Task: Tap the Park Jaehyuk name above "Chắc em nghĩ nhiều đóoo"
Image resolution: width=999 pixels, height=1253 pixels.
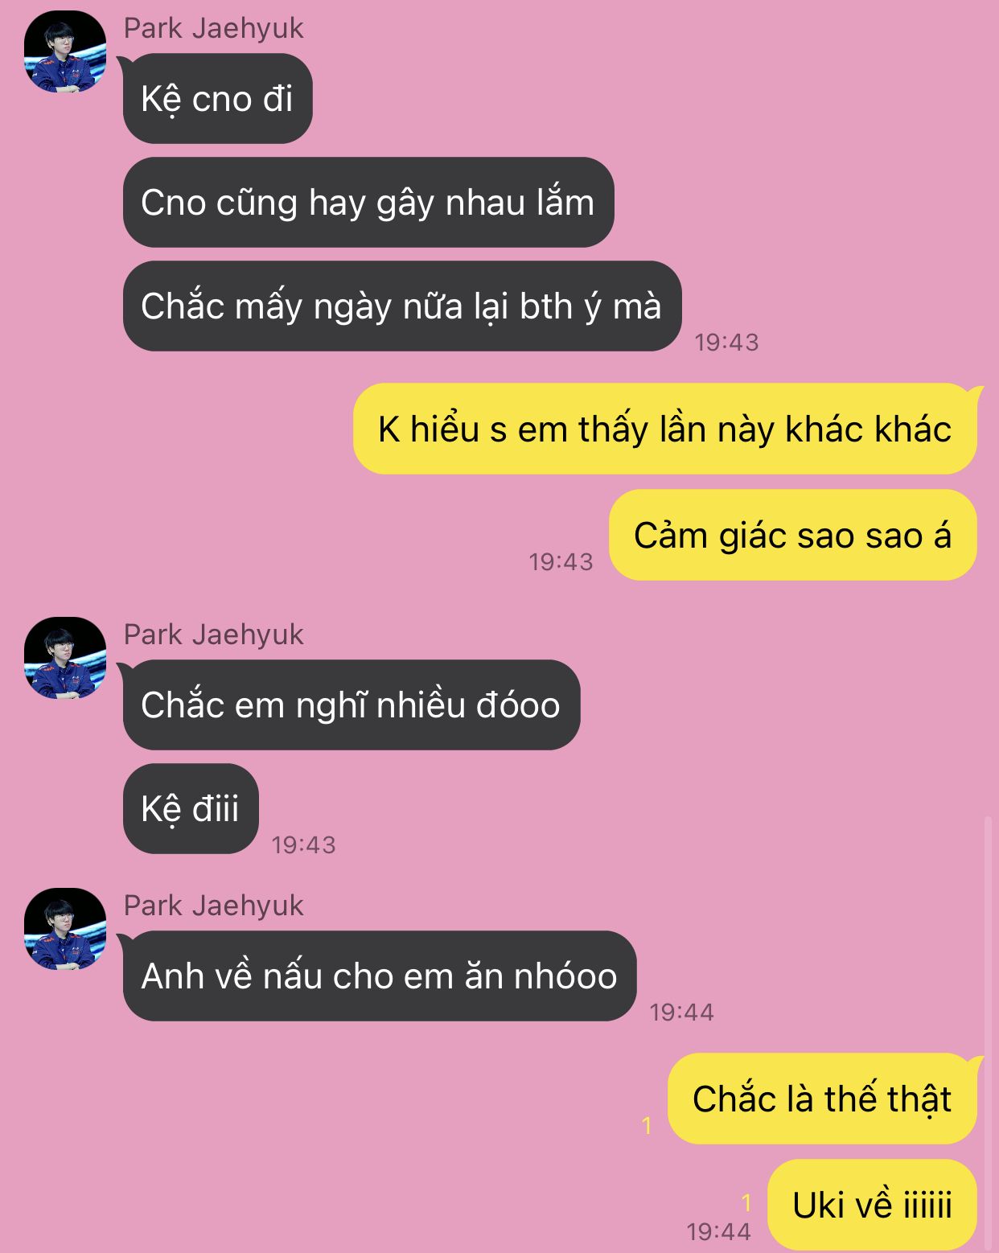Action: pos(213,635)
